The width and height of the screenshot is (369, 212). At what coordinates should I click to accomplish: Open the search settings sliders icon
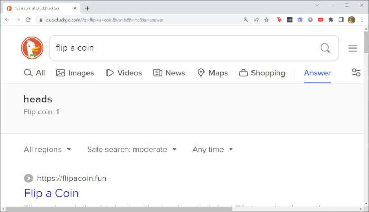tap(356, 73)
